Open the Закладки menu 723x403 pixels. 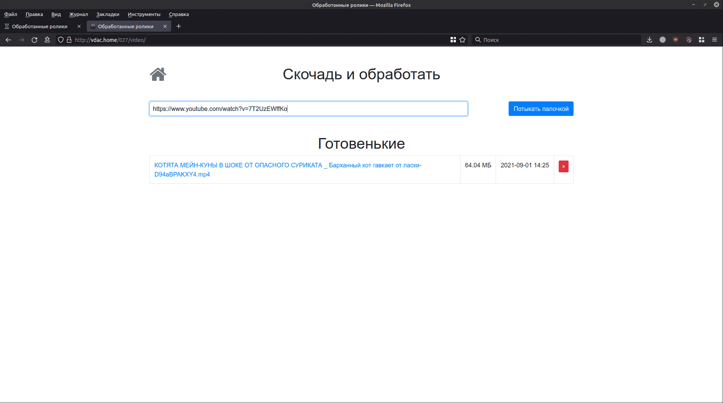(108, 14)
